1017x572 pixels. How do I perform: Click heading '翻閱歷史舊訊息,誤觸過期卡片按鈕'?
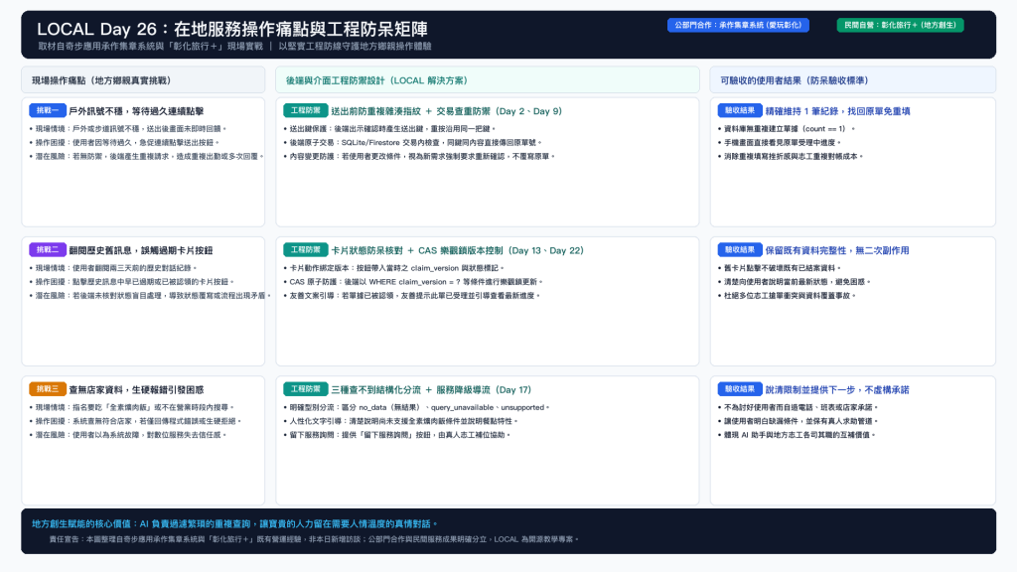pyautogui.click(x=141, y=250)
